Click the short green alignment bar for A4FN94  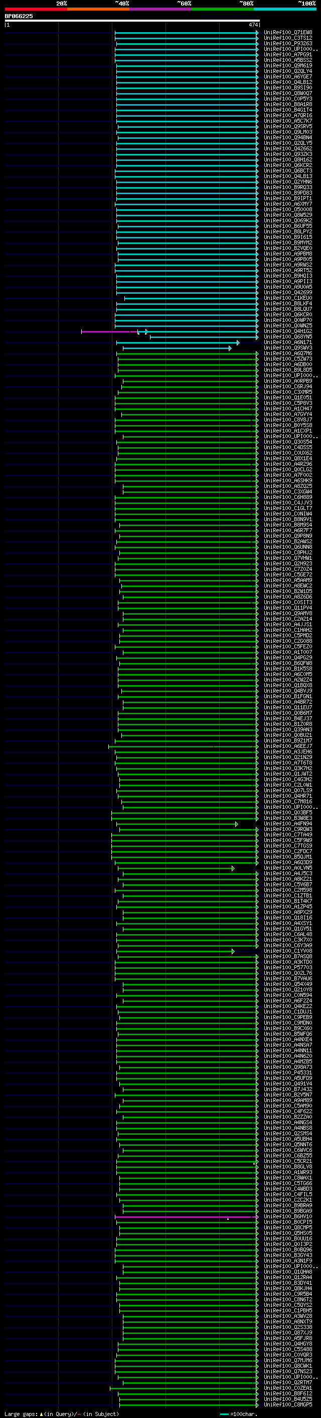coord(177,824)
